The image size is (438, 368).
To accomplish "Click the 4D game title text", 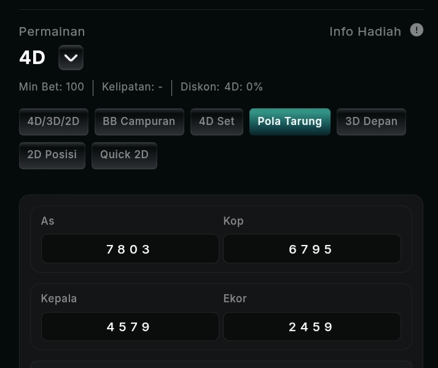I will [x=32, y=58].
